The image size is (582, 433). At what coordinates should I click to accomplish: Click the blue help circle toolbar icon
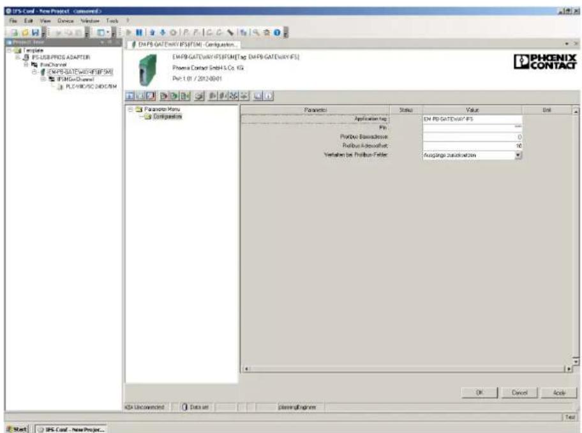click(277, 33)
